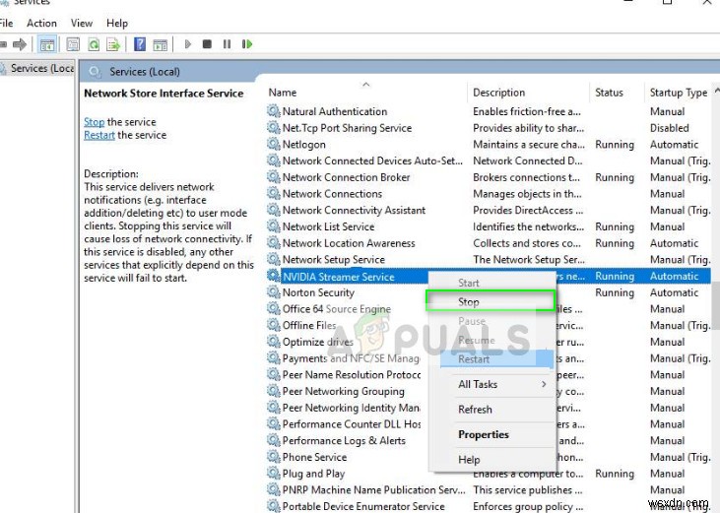Expand the All Tasks submenu
This screenshot has width=720, height=513.
491,384
